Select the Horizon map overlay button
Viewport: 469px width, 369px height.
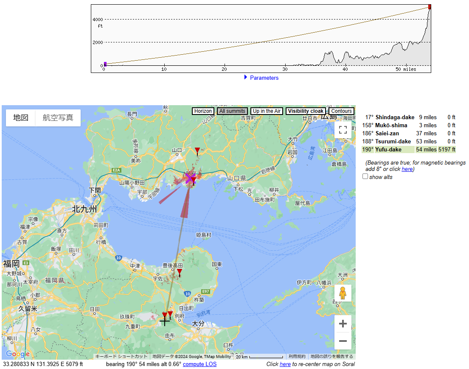(203, 111)
